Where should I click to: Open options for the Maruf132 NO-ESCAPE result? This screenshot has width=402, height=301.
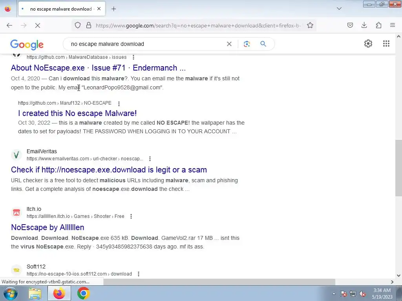coord(119,103)
